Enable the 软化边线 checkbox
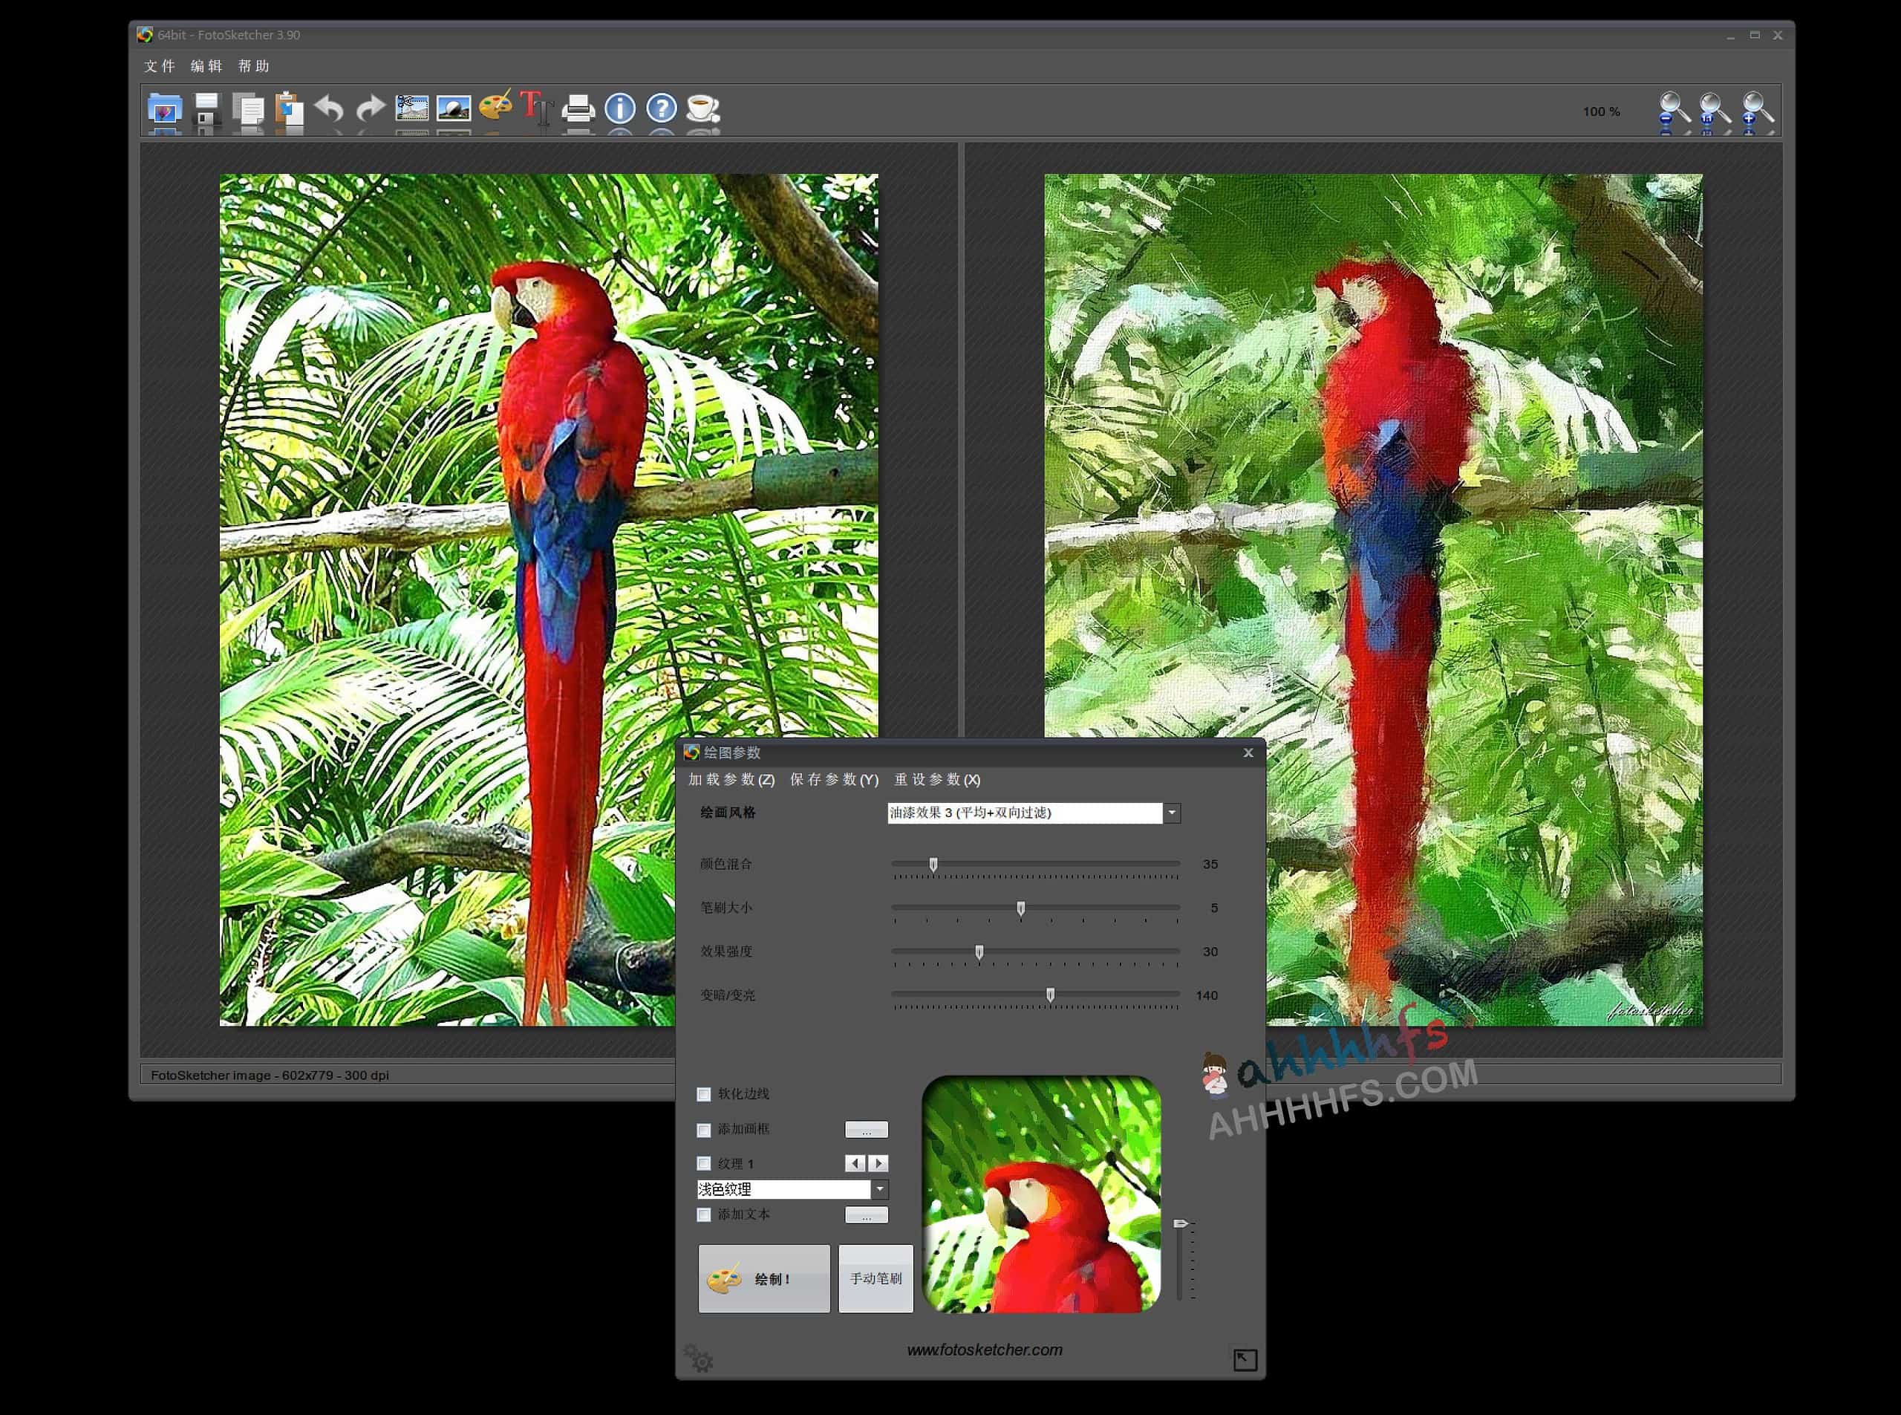This screenshot has height=1415, width=1901. coord(704,1095)
